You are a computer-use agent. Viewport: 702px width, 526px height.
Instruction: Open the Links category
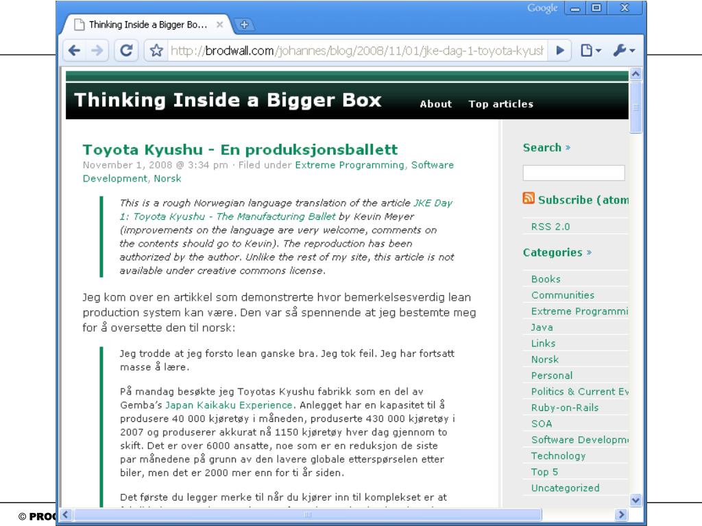543,344
